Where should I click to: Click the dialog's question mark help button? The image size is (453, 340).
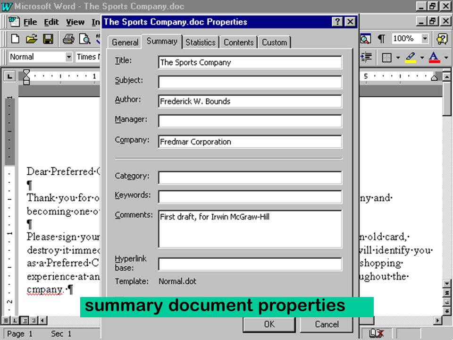click(x=337, y=22)
